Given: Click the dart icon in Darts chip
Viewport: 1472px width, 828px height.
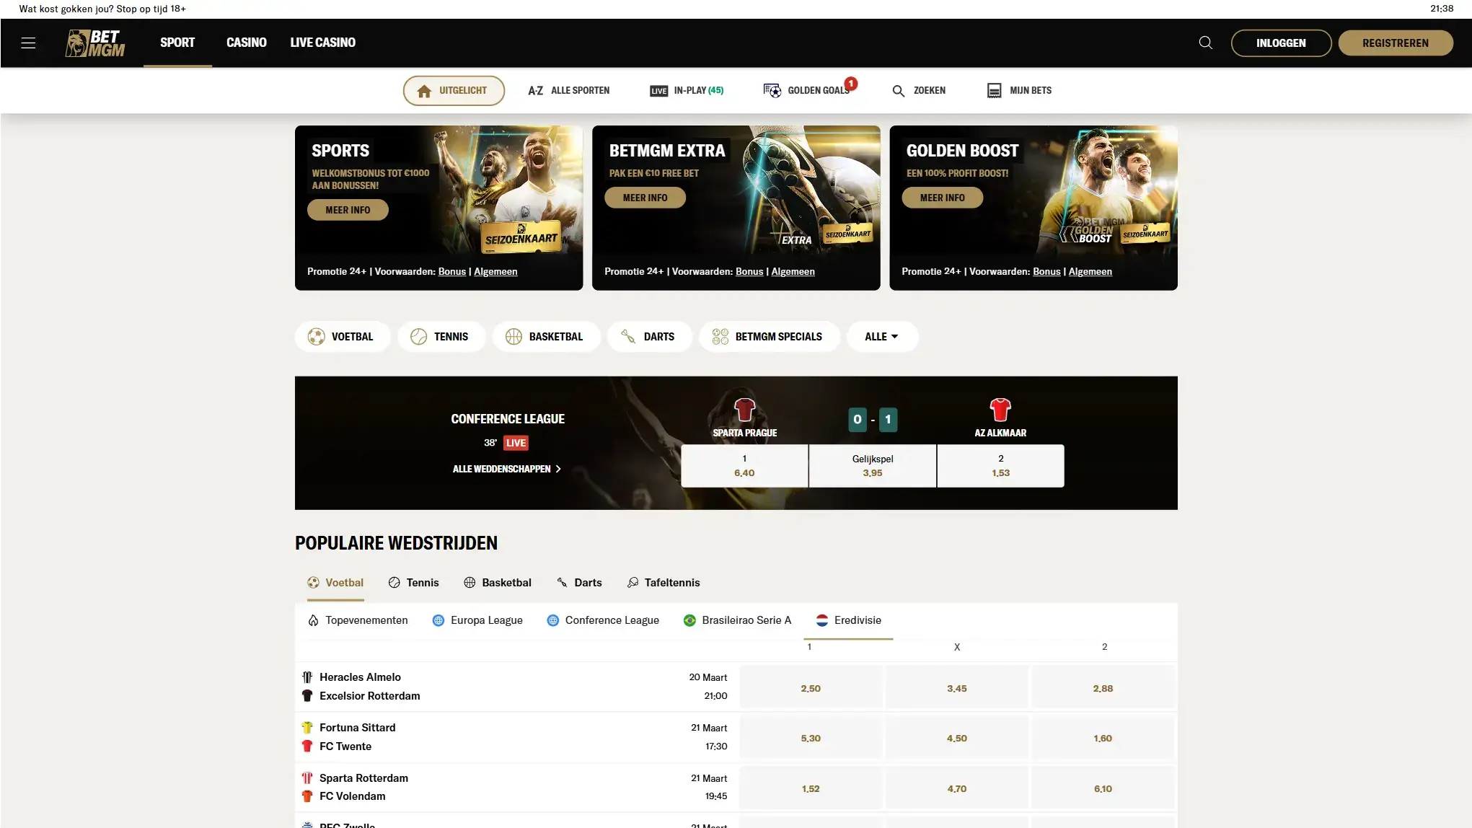Looking at the screenshot, I should (x=628, y=337).
